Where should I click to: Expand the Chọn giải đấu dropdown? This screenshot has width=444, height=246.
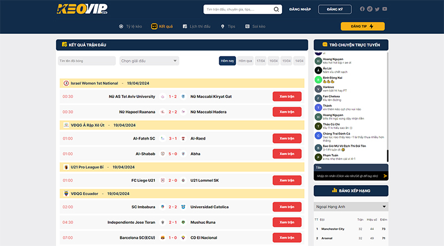(x=149, y=61)
